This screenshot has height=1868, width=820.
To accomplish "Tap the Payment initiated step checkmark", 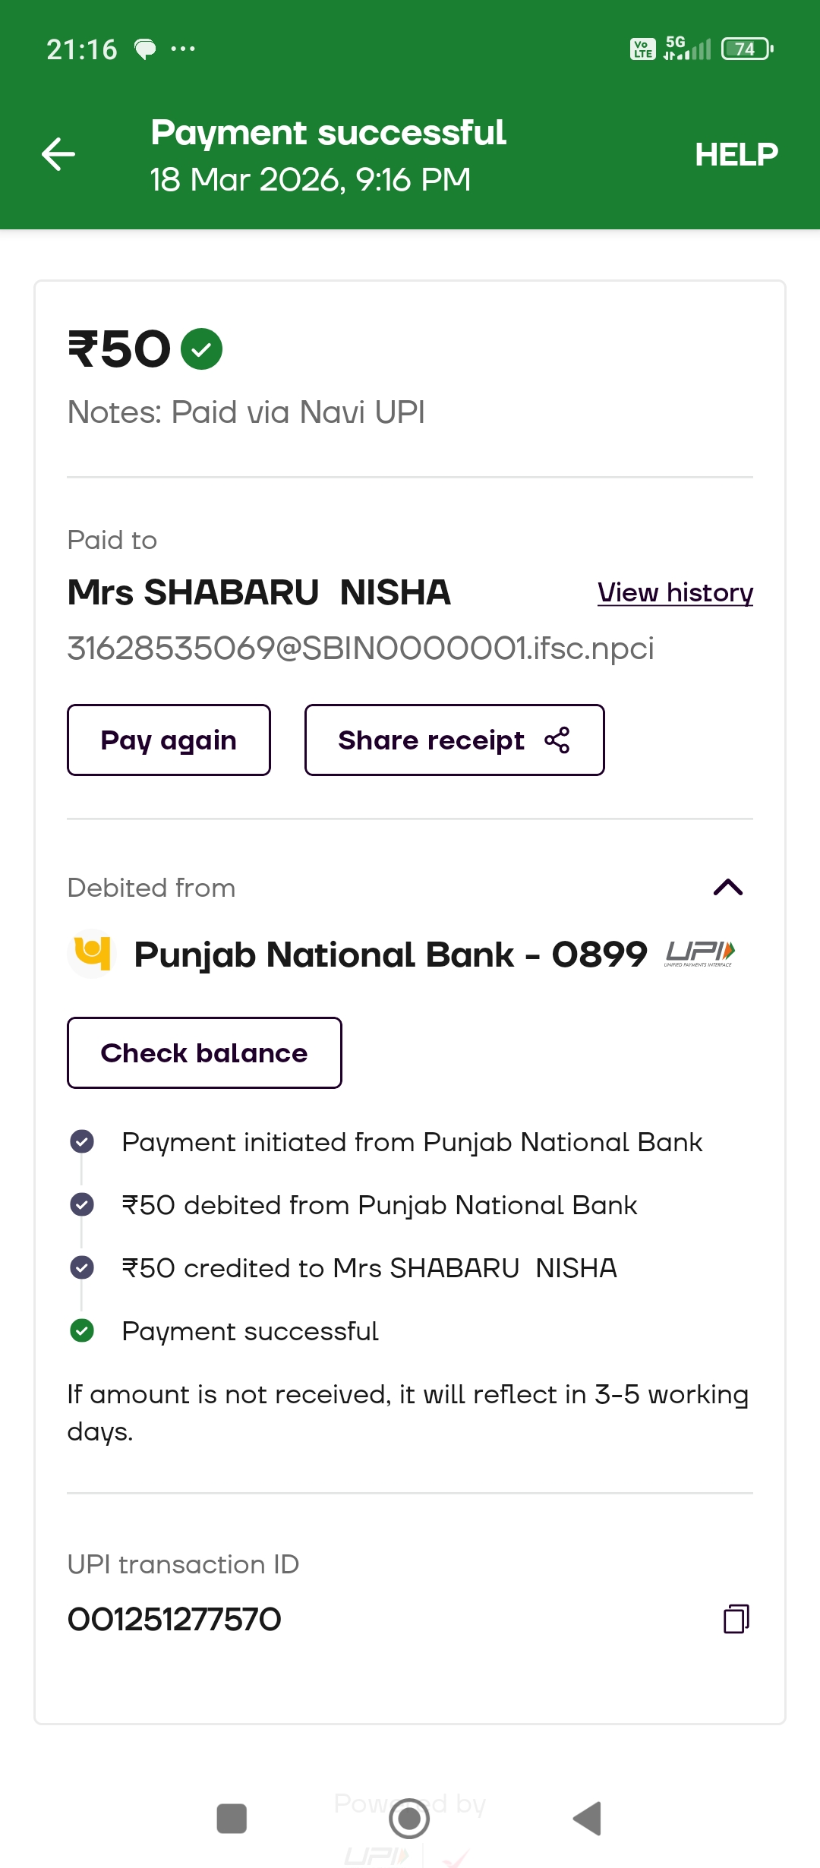I will coord(82,1141).
